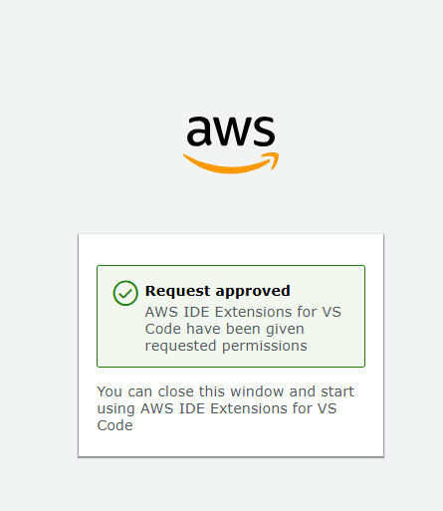443x511 pixels.
Task: Click the green success alert box
Action: 231,316
